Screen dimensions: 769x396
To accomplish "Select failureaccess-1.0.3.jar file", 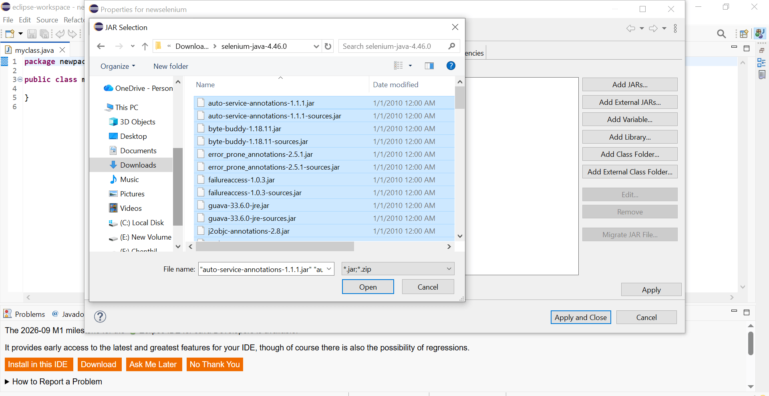I will 324,180.
